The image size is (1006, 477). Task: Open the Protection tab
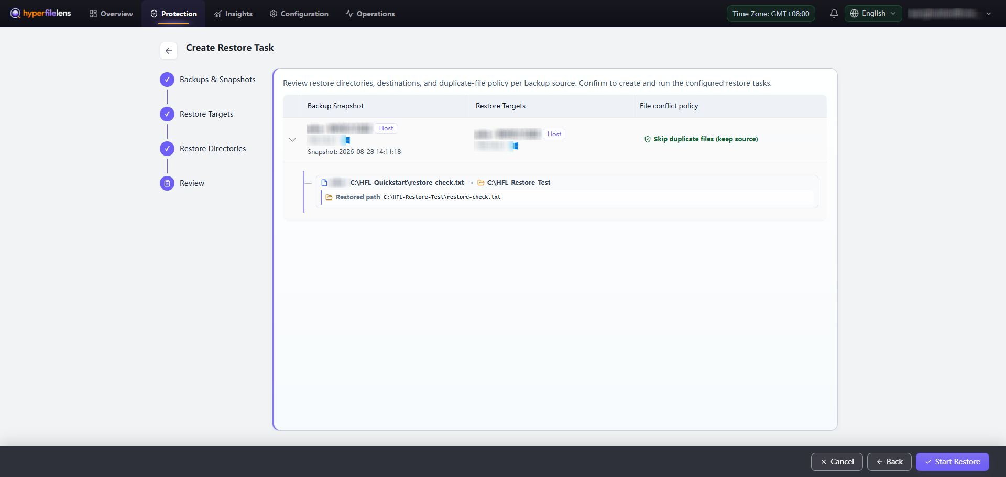173,14
